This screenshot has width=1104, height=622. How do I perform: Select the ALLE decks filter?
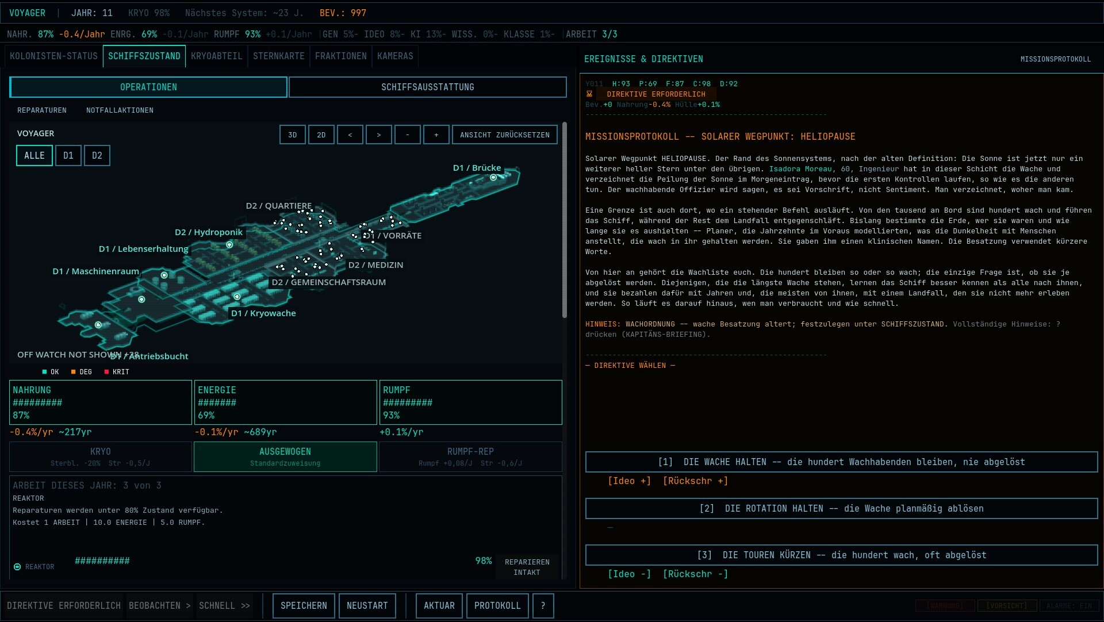pyautogui.click(x=34, y=156)
